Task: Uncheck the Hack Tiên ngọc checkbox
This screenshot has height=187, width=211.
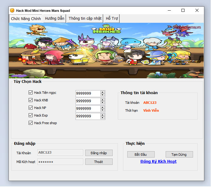Action: 30,92
